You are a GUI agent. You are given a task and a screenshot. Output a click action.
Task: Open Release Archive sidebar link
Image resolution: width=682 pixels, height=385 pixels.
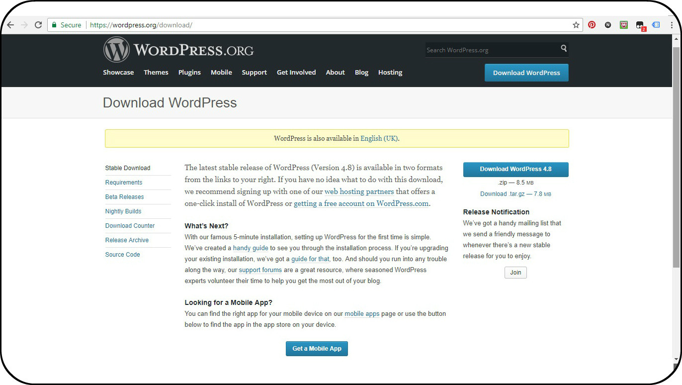click(x=127, y=240)
